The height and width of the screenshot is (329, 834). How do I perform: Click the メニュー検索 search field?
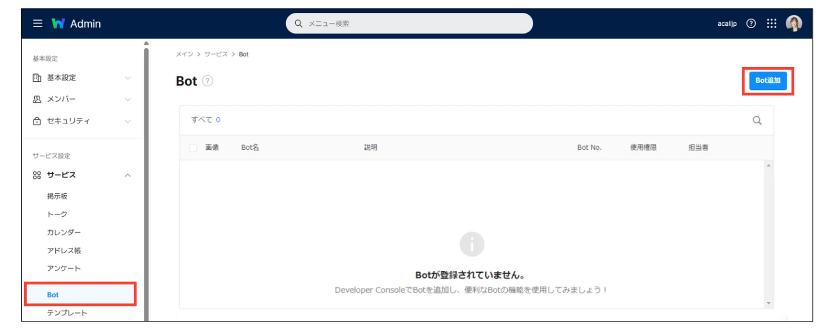point(409,23)
